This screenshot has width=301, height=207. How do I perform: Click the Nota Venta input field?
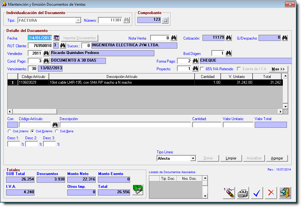coord(160,38)
